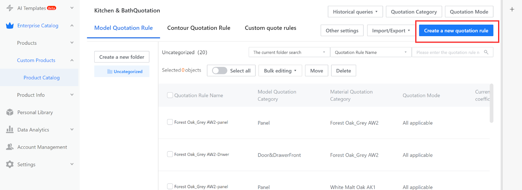Click the table's vertical scrollbar
Screen dimensions: 522x190
pos(491,103)
